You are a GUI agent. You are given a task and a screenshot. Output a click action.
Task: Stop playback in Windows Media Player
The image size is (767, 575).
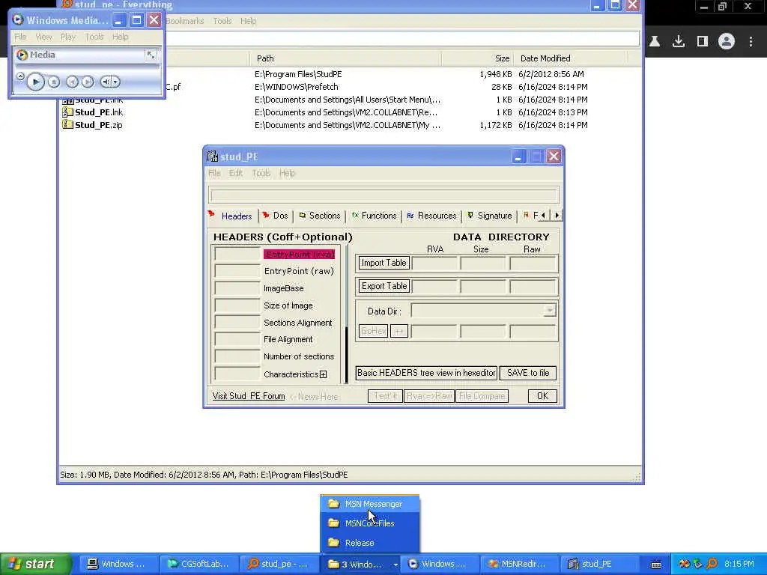[54, 82]
